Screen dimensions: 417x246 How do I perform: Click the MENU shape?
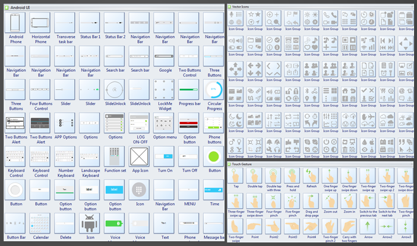[189, 190]
